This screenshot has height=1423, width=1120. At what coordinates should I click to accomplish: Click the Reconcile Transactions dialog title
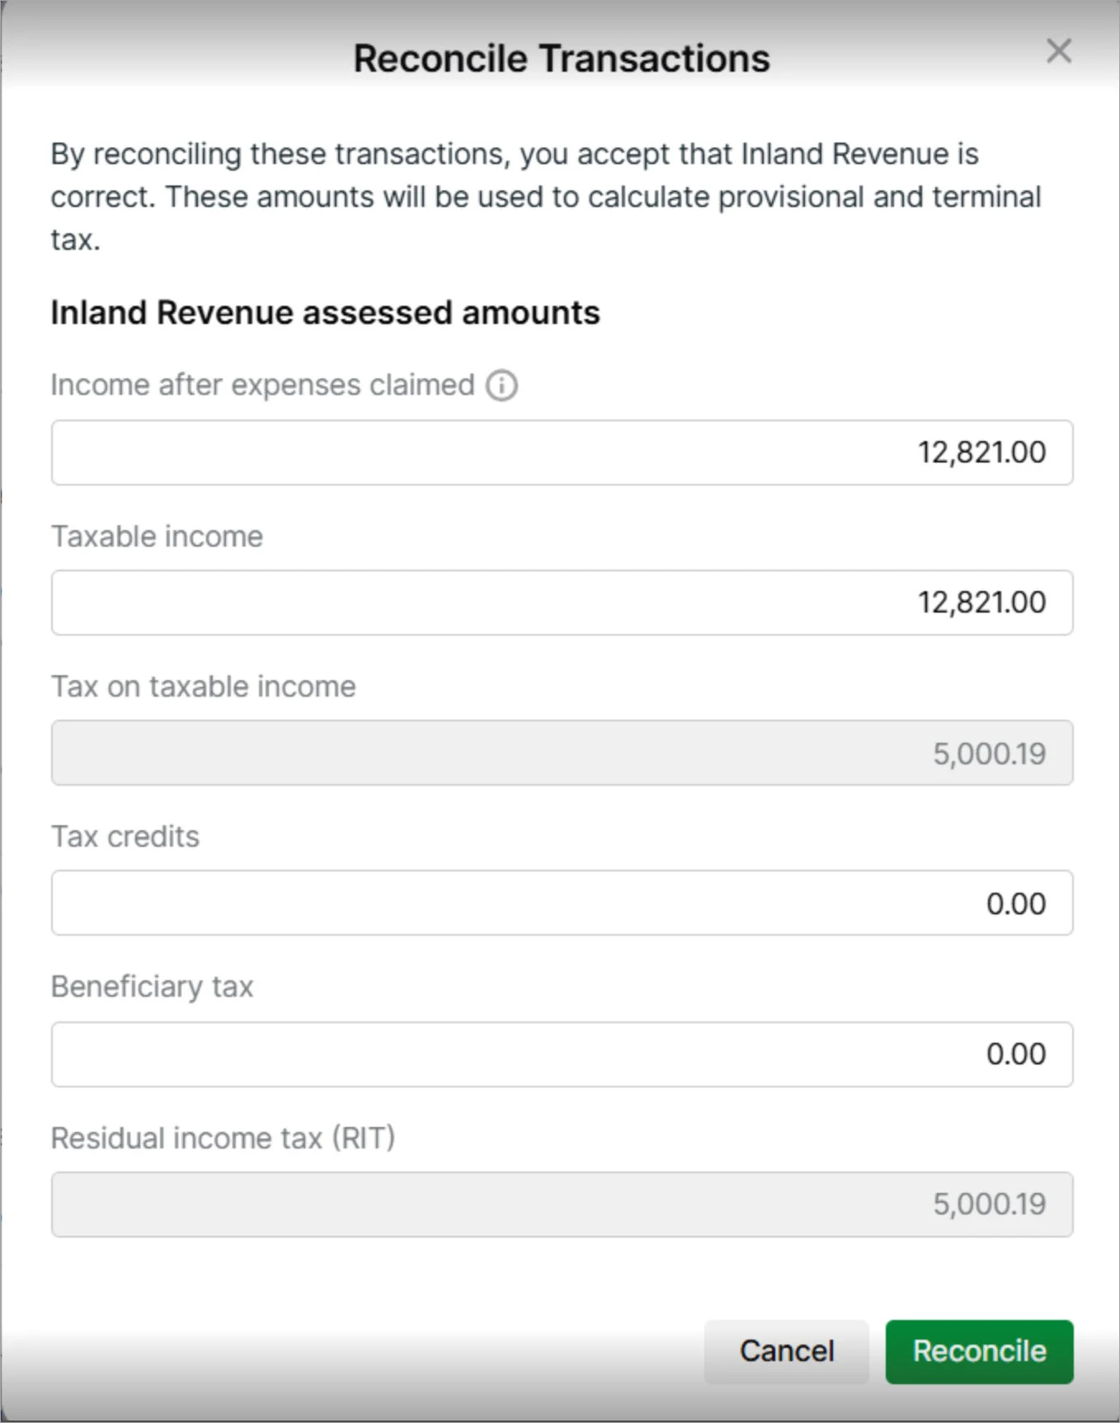pyautogui.click(x=562, y=58)
